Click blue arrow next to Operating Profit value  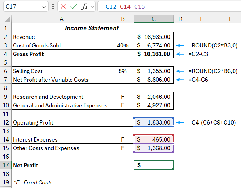click(x=181, y=122)
